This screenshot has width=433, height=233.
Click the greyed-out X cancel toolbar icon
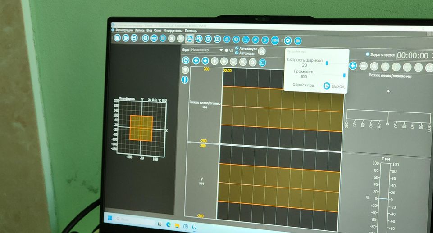click(172, 38)
